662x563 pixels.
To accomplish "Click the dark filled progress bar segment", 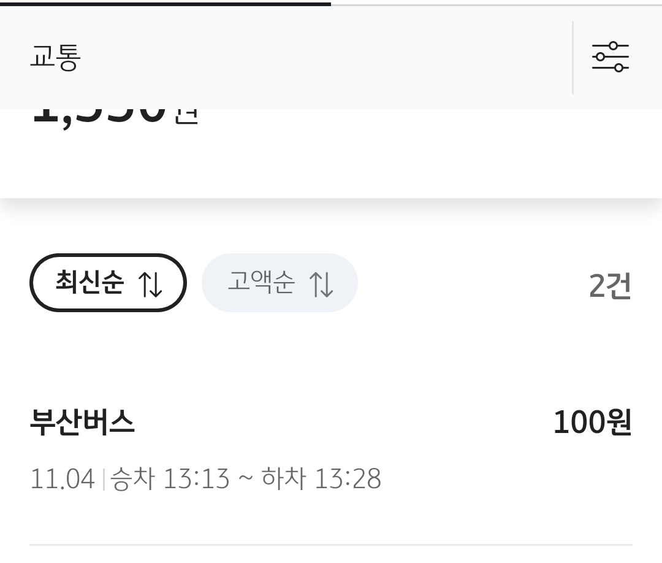I will pos(165,4).
